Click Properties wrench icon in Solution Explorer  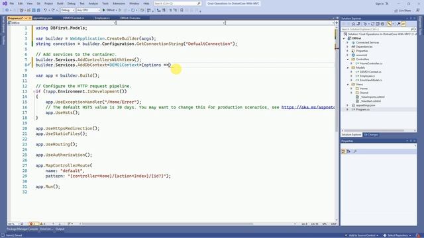[399, 24]
